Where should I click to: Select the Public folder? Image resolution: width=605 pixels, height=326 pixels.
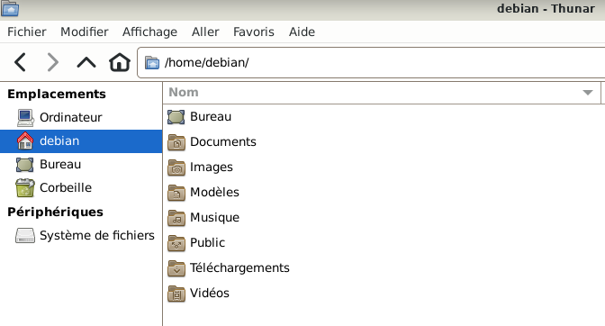[196, 242]
